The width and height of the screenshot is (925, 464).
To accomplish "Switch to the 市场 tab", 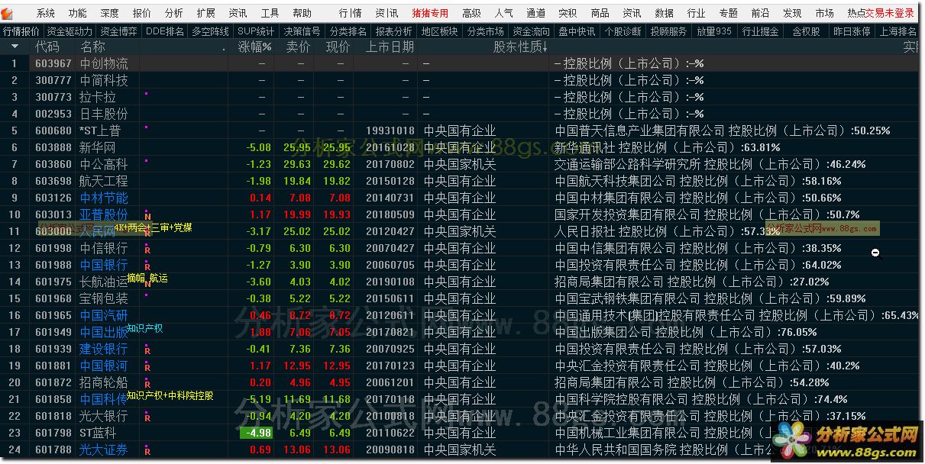I will tap(825, 13).
